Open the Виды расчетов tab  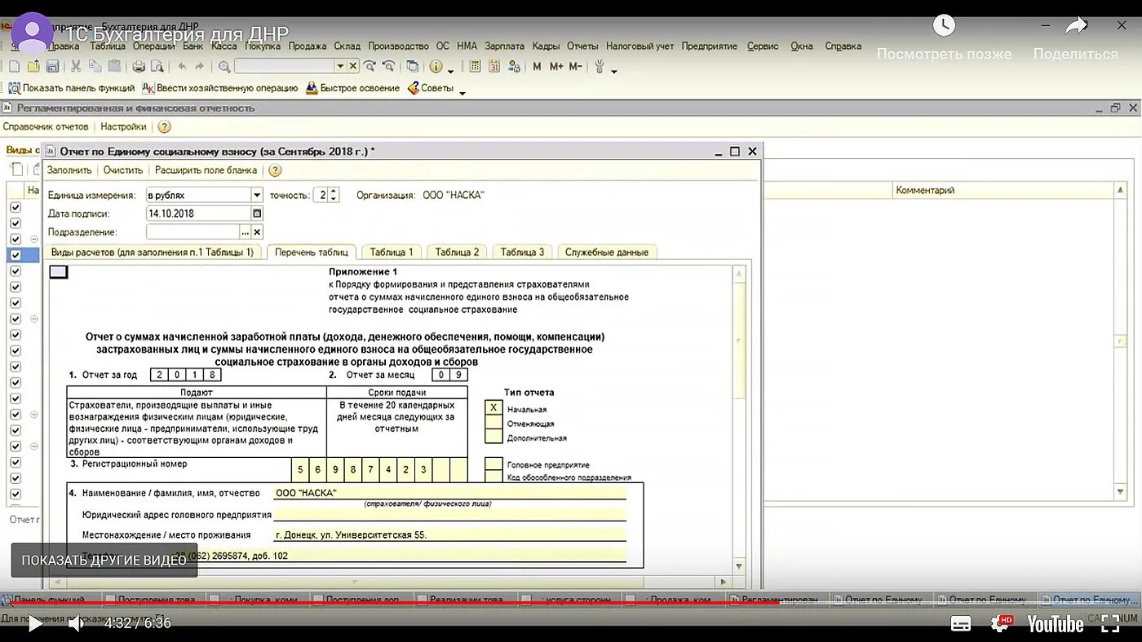[x=153, y=252]
